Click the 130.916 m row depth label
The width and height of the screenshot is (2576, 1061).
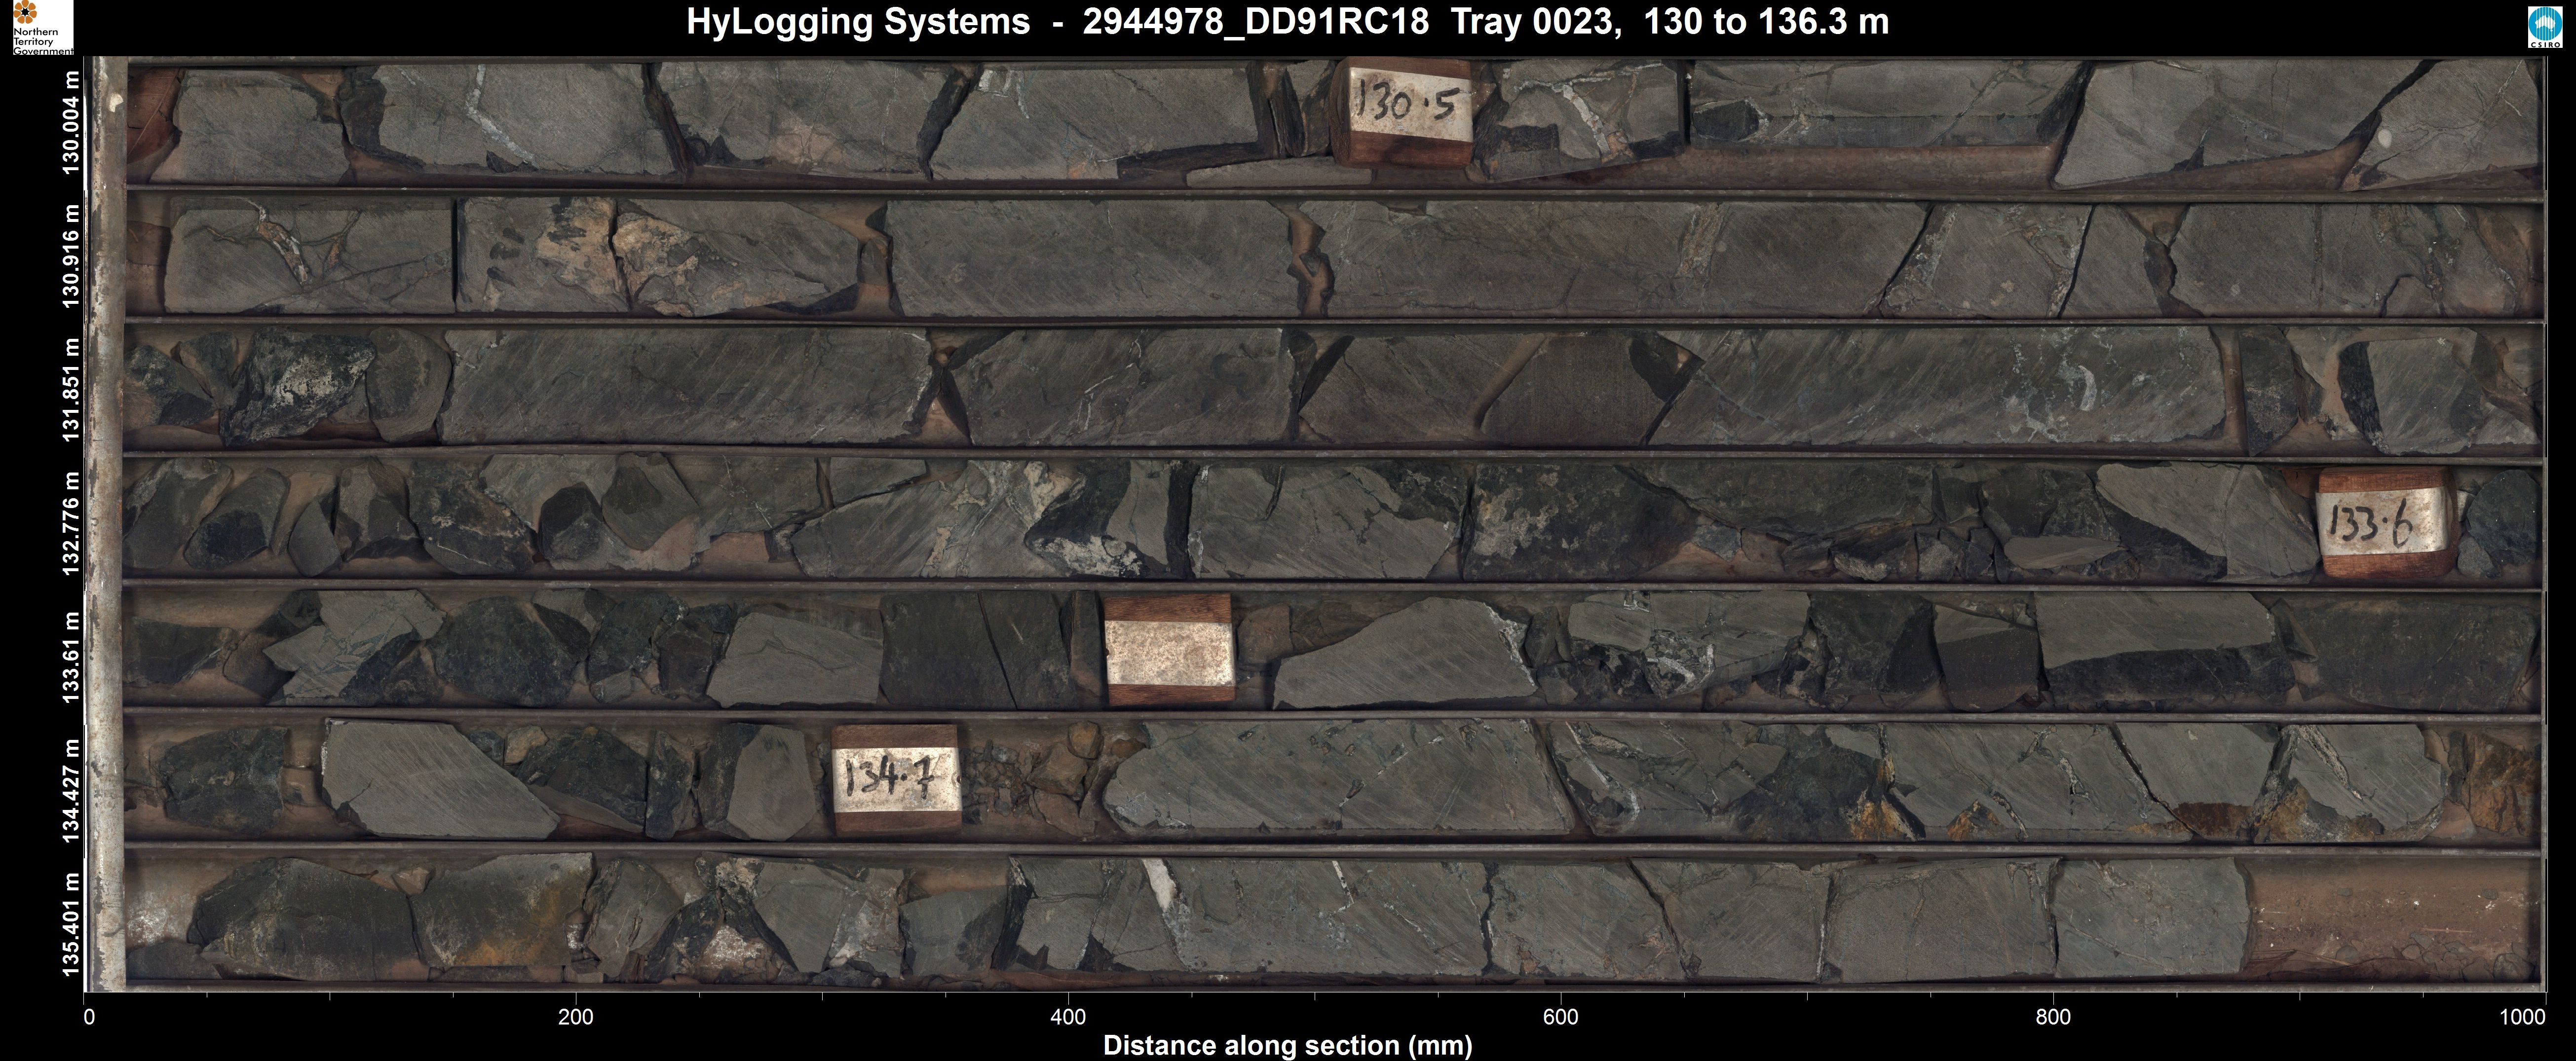point(71,256)
